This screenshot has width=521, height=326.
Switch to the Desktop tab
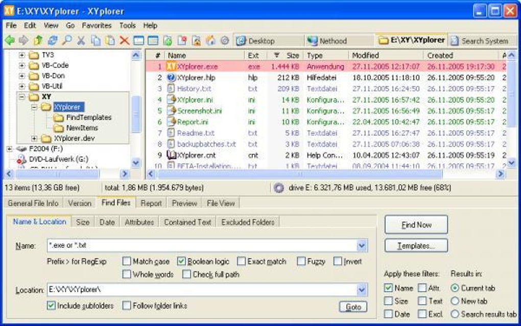[269, 41]
